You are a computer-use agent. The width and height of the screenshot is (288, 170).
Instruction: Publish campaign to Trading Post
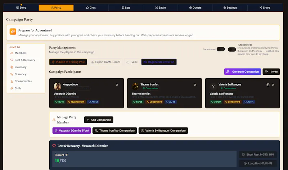tap(68, 62)
